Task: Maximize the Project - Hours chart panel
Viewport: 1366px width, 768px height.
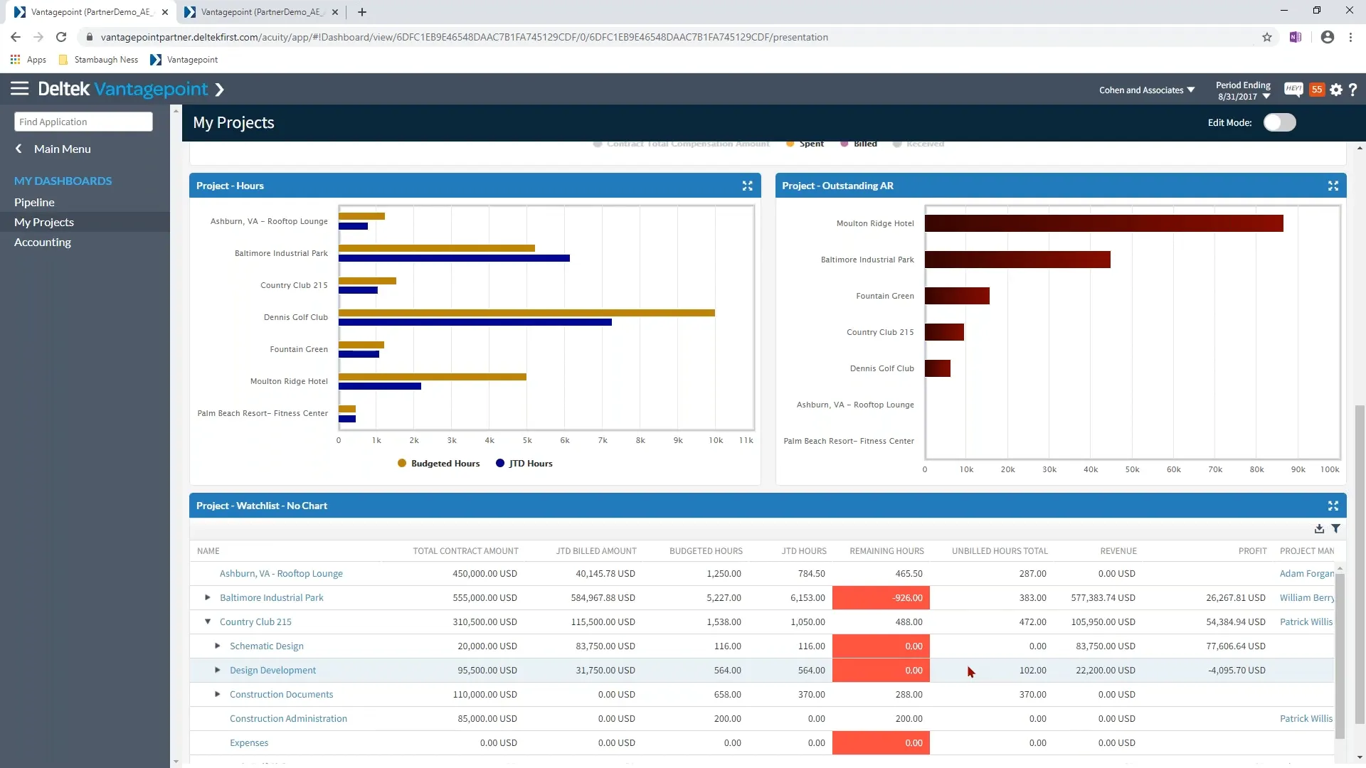Action: pyautogui.click(x=747, y=186)
